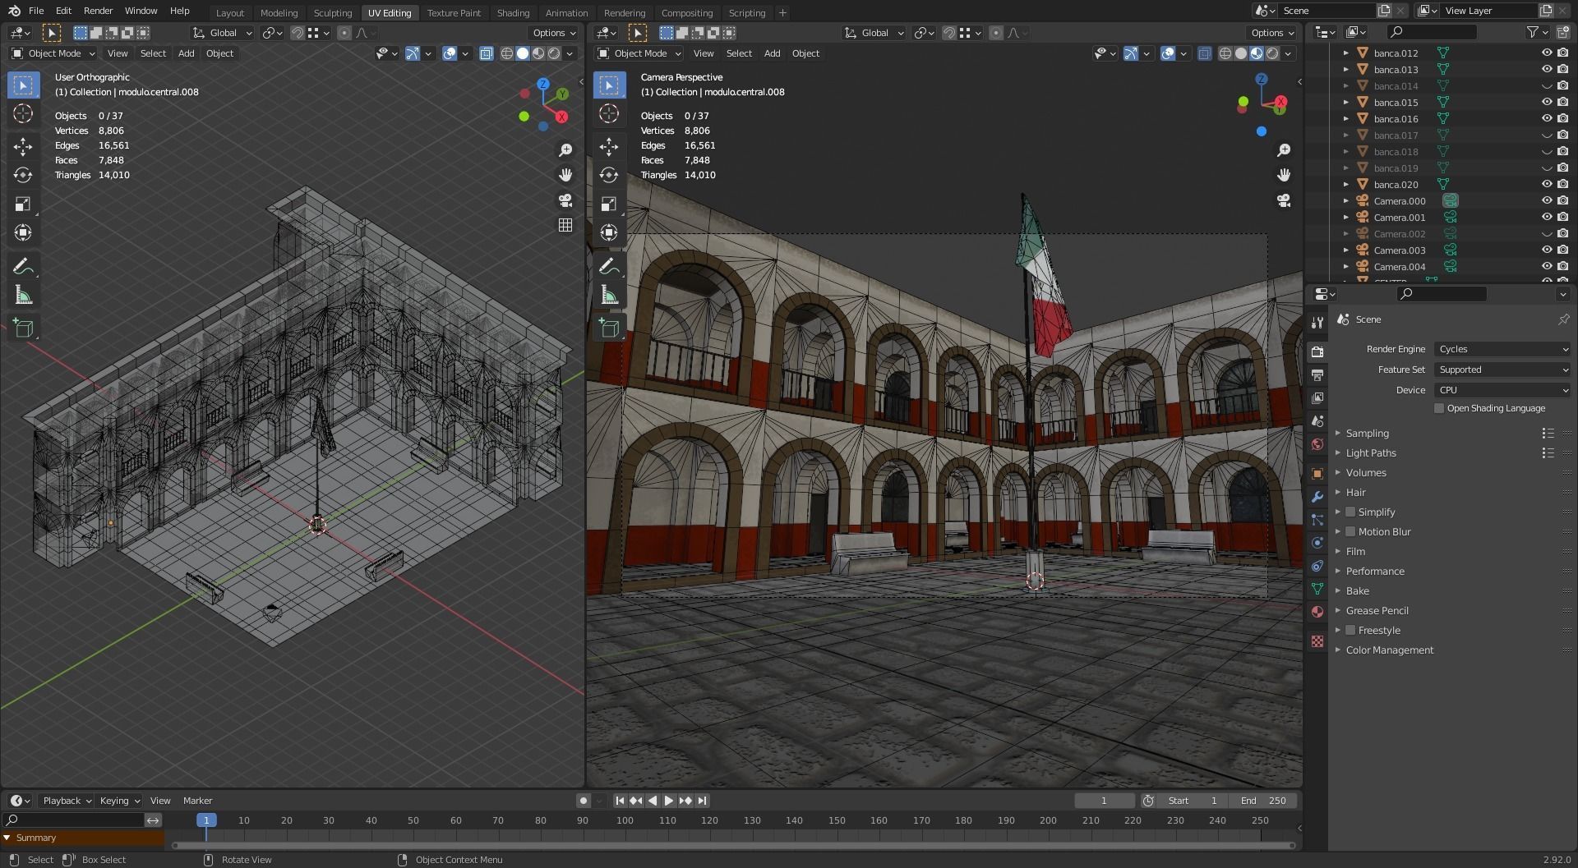Expand the Sampling panel

tap(1367, 433)
